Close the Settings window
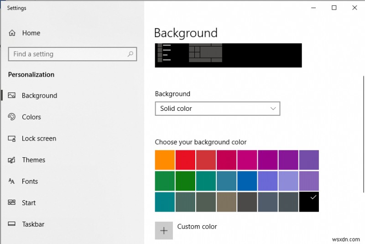 355,8
